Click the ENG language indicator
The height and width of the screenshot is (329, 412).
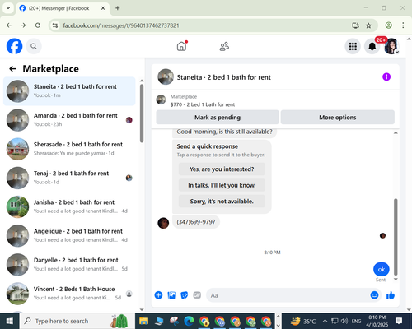356,321
